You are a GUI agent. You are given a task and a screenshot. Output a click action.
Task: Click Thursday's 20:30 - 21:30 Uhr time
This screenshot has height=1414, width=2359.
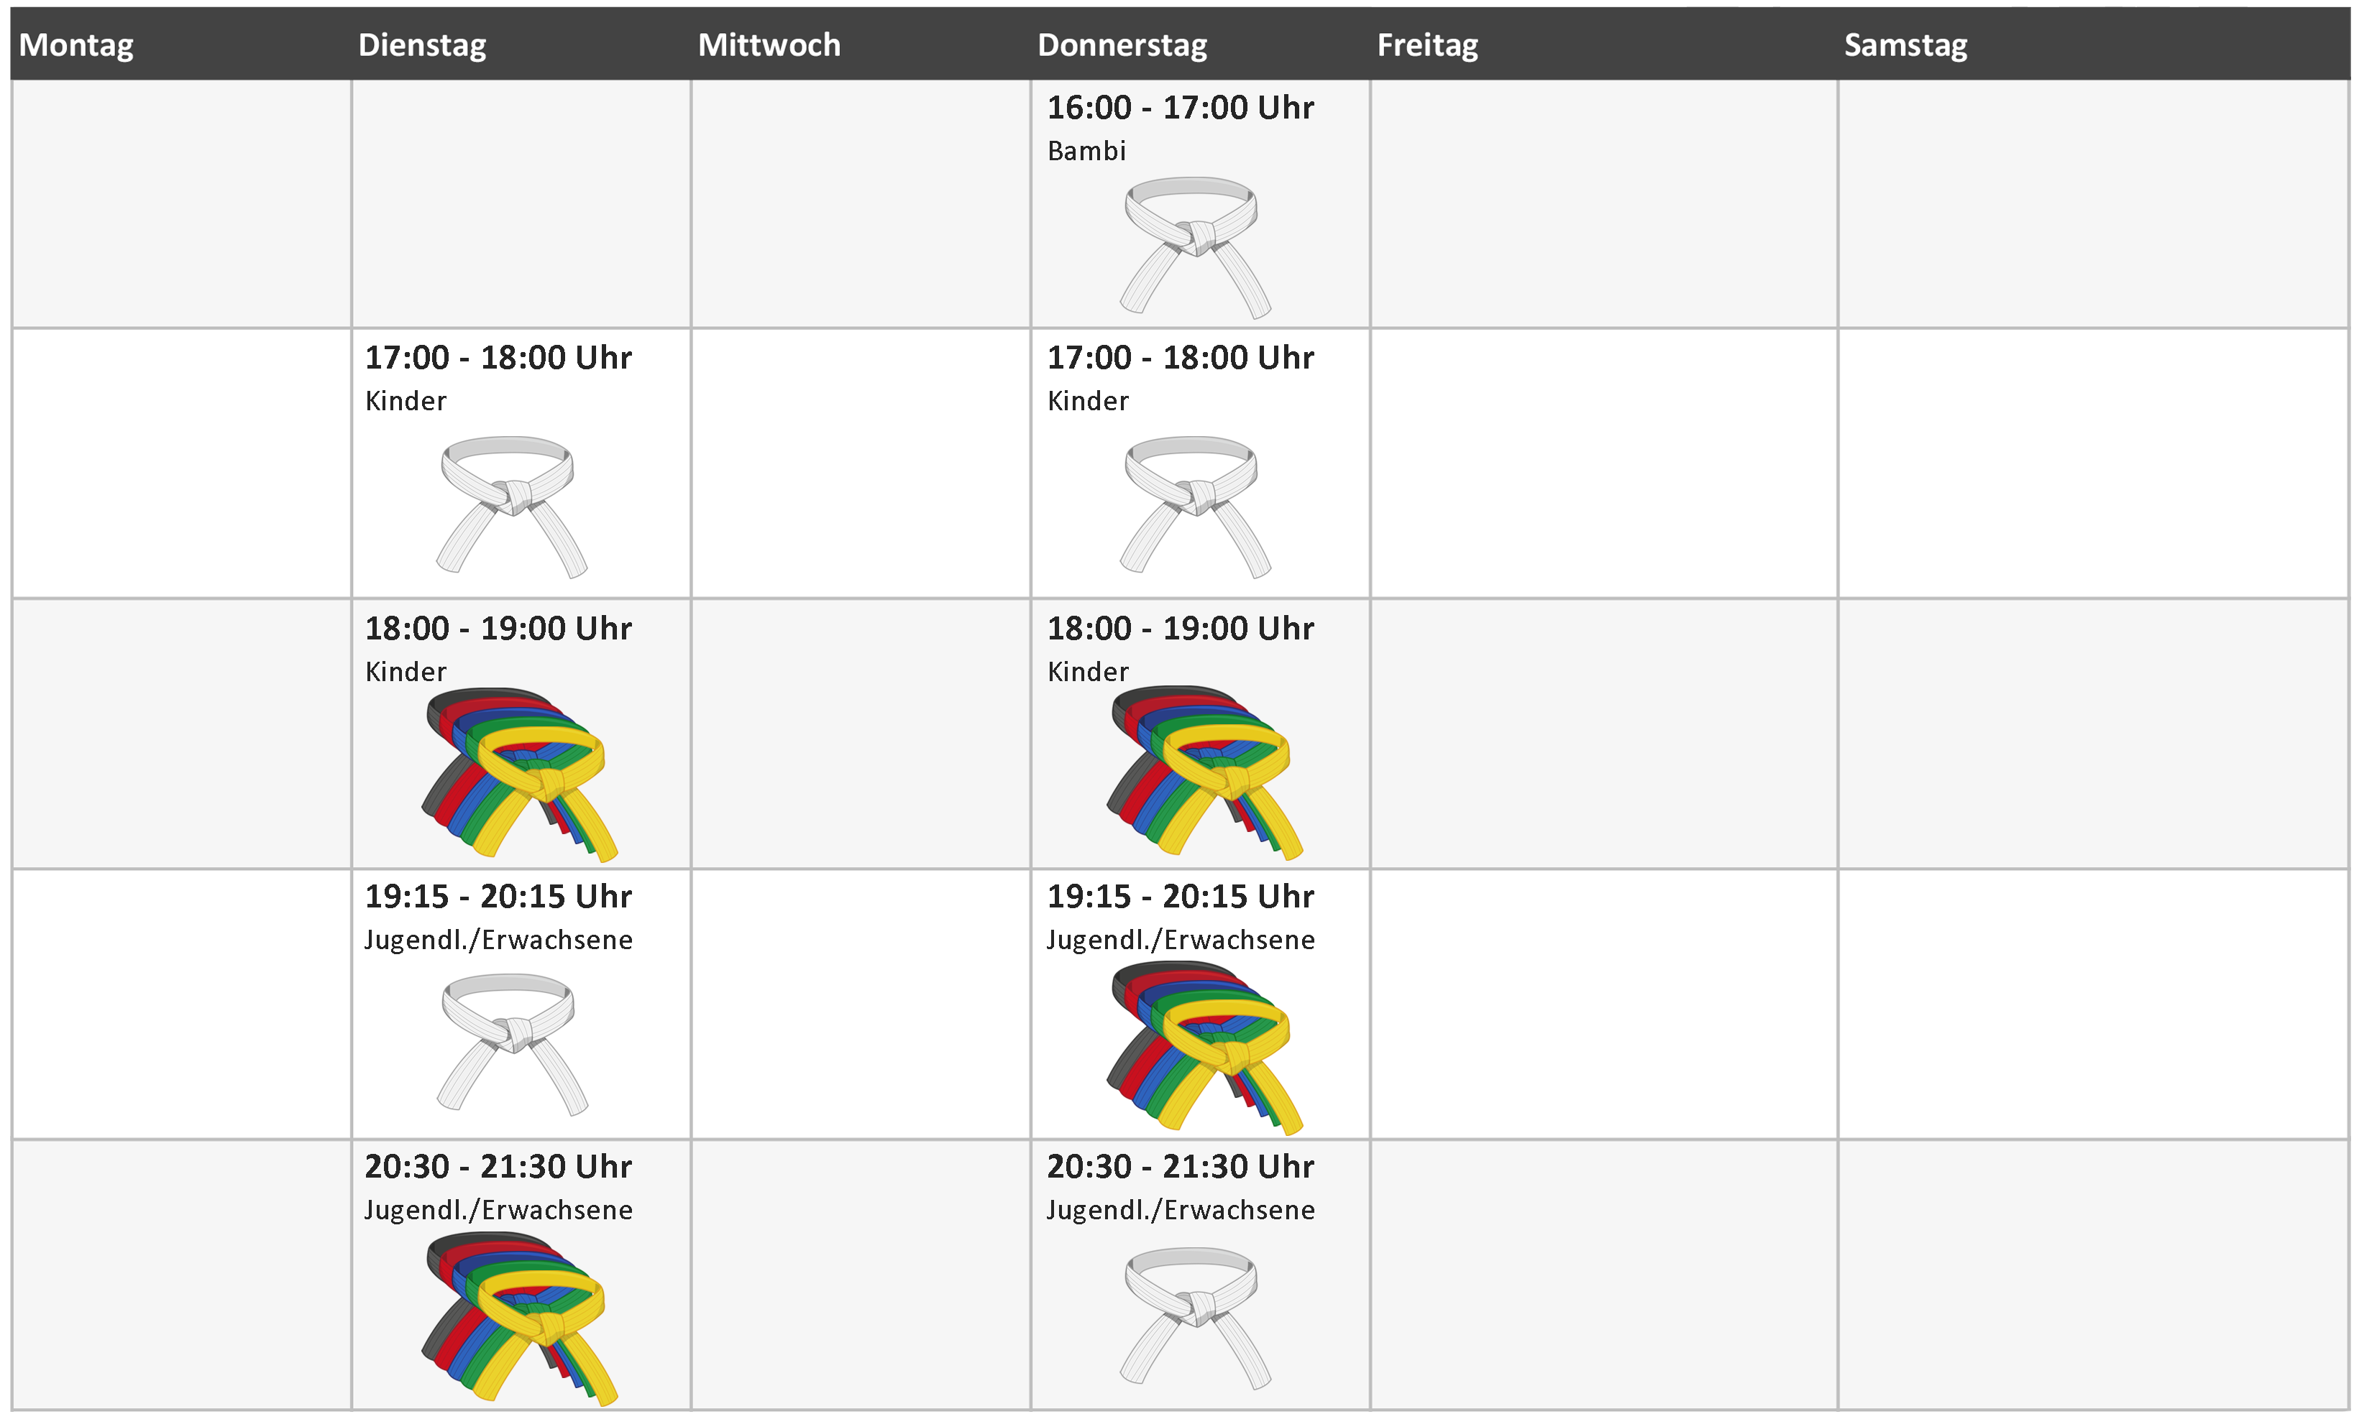coord(1179,1166)
